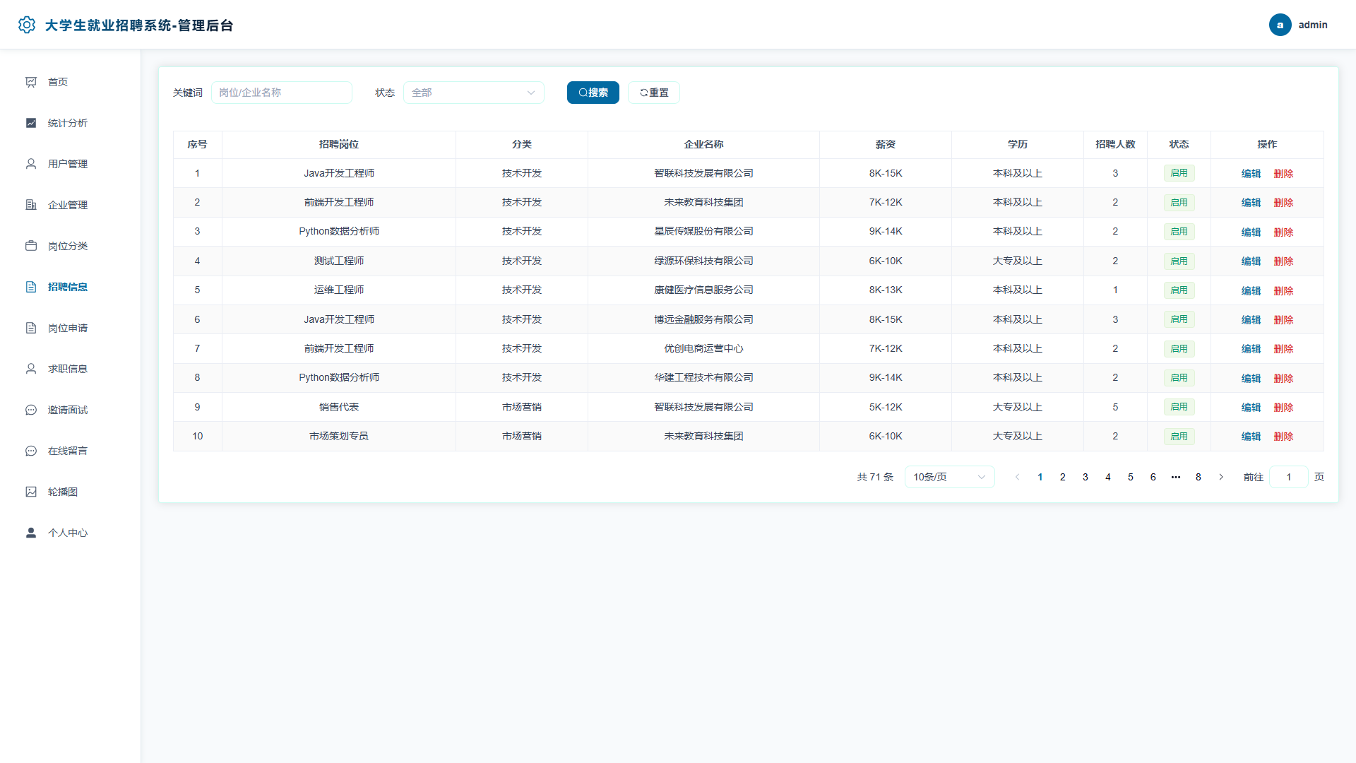Click the 华建工程技术有限公司 cell
This screenshot has height=763, width=1356.
[x=703, y=377]
